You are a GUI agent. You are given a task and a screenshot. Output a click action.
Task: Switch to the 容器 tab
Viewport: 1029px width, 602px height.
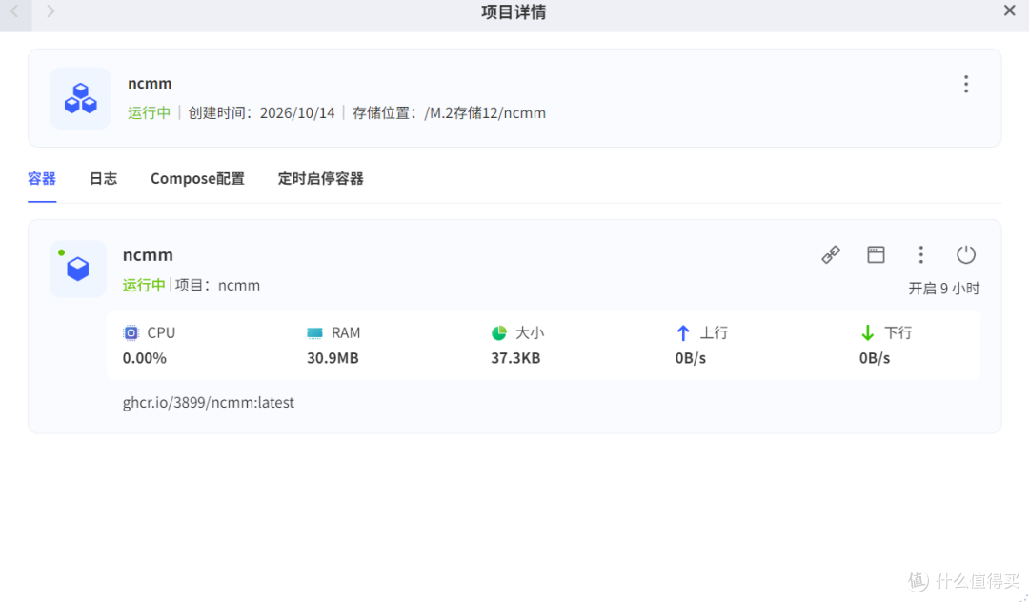tap(42, 178)
